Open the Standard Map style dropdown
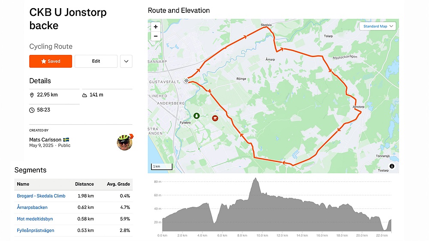This screenshot has height=241, width=429. 378,26
